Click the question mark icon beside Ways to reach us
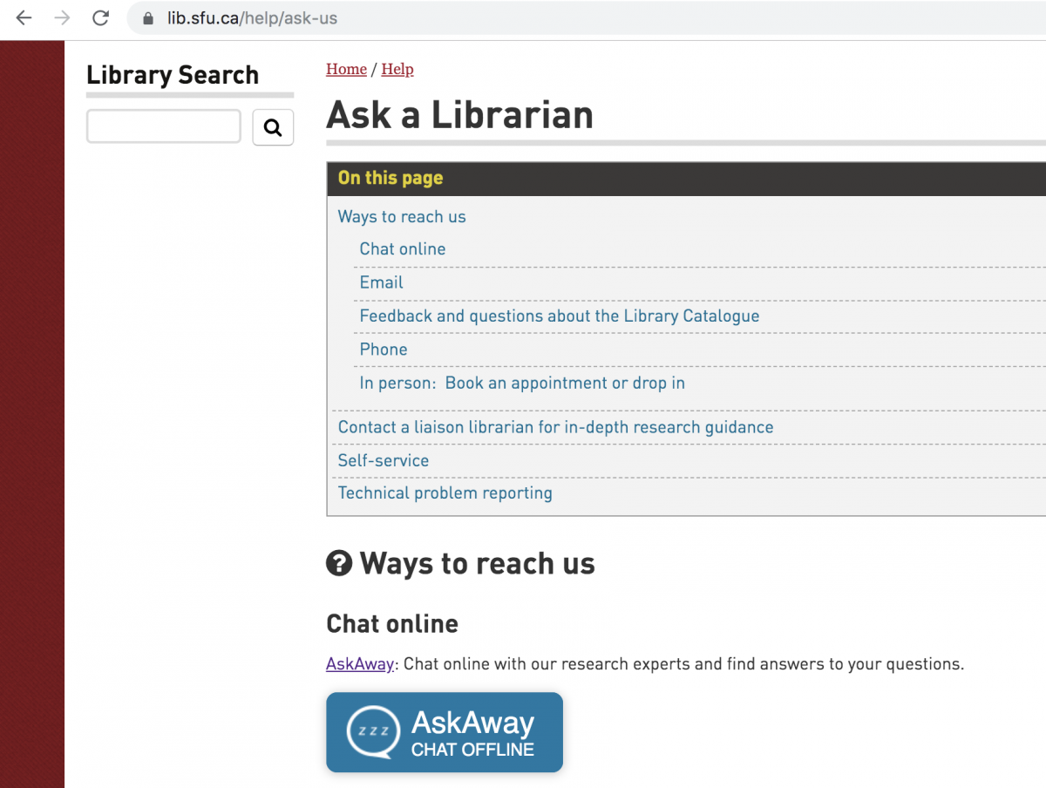The image size is (1046, 788). click(338, 564)
